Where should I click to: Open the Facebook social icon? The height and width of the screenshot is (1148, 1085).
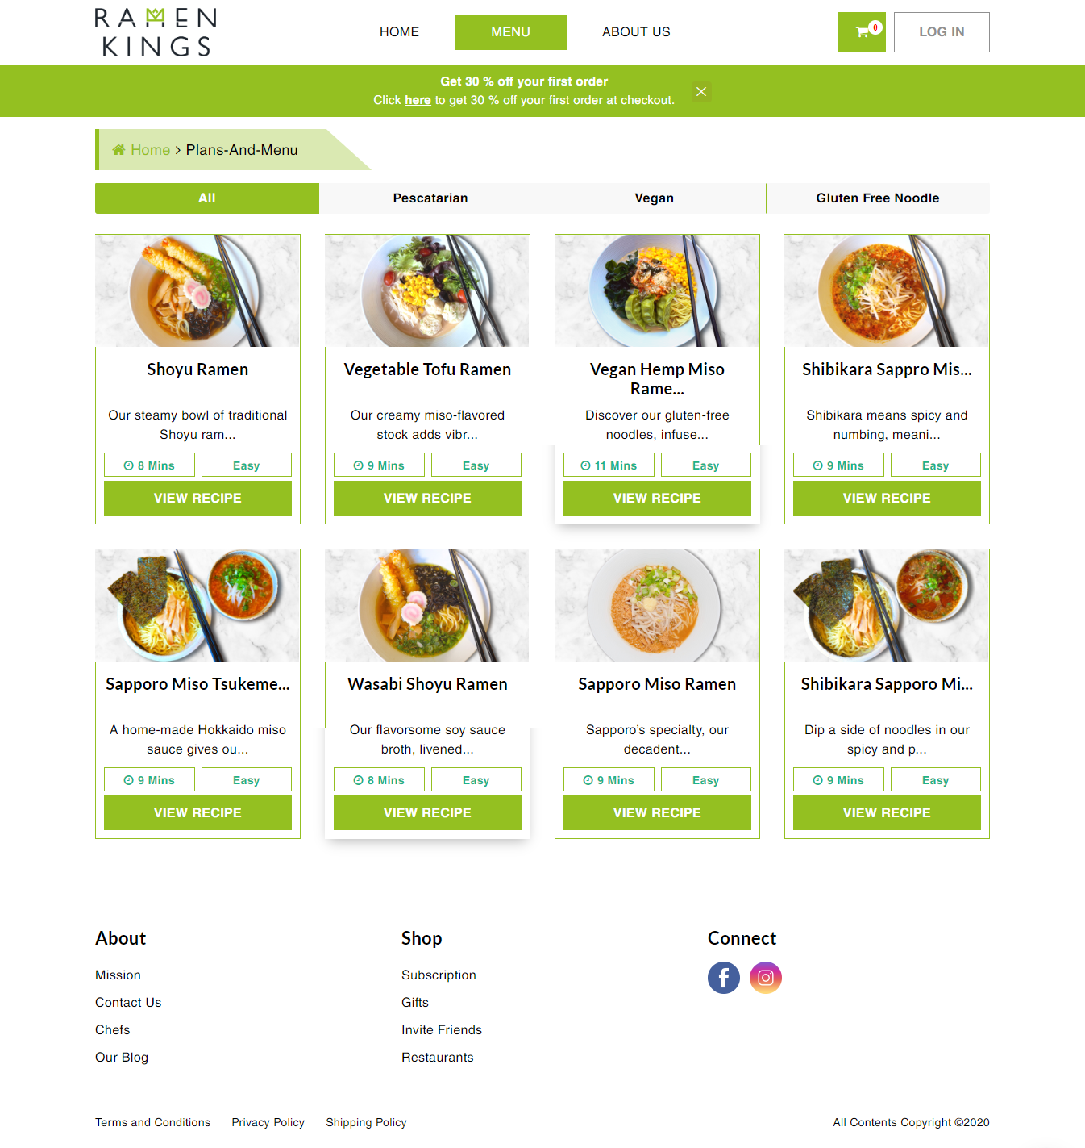pos(724,978)
